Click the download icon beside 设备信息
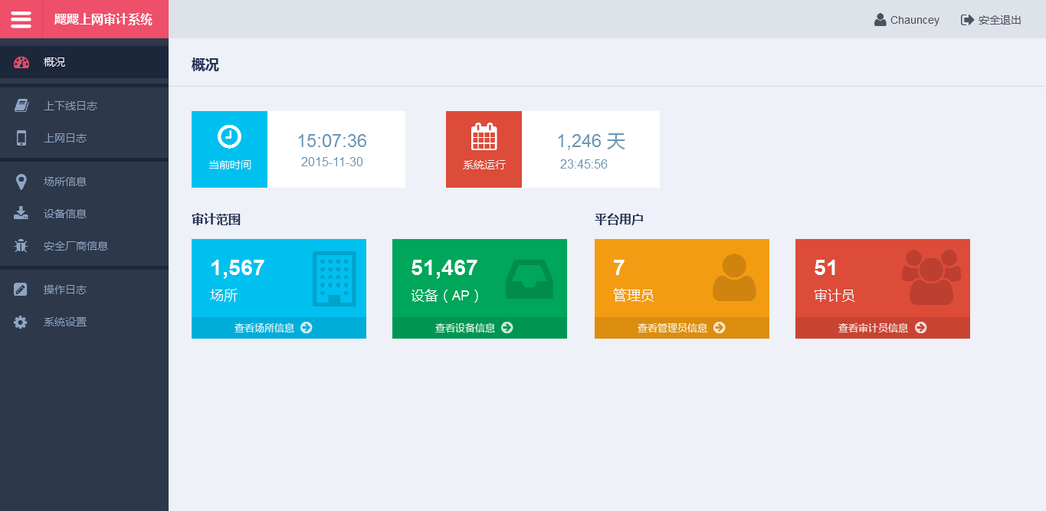 (21, 214)
